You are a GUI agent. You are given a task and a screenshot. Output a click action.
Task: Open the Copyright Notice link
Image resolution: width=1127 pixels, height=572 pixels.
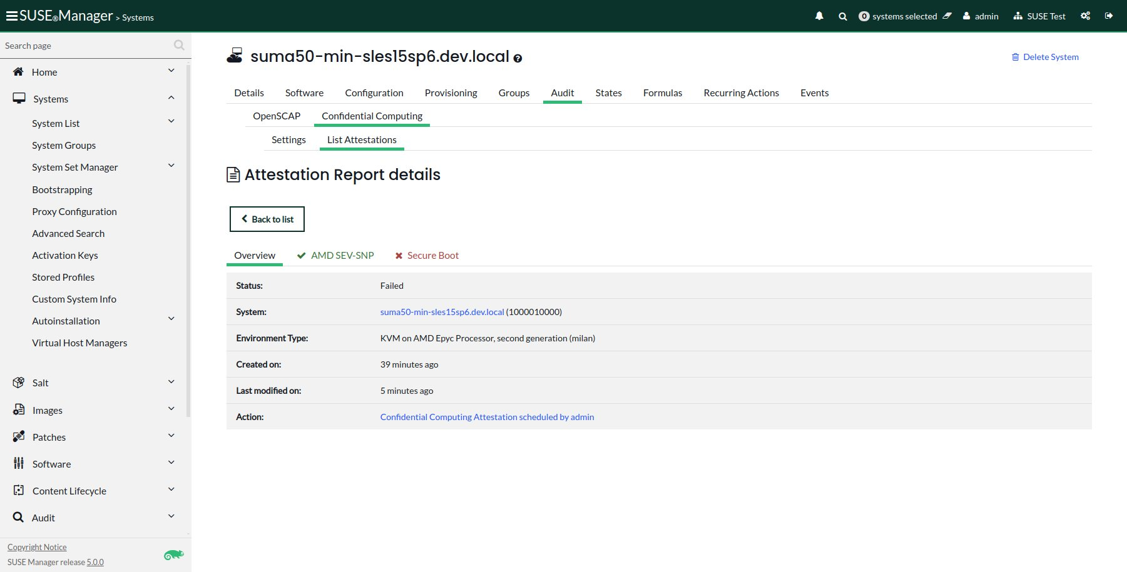37,547
